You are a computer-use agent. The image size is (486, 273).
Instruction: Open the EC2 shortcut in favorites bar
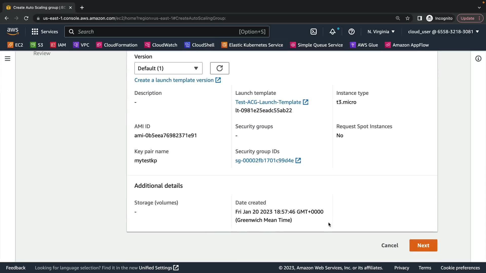pyautogui.click(x=15, y=45)
